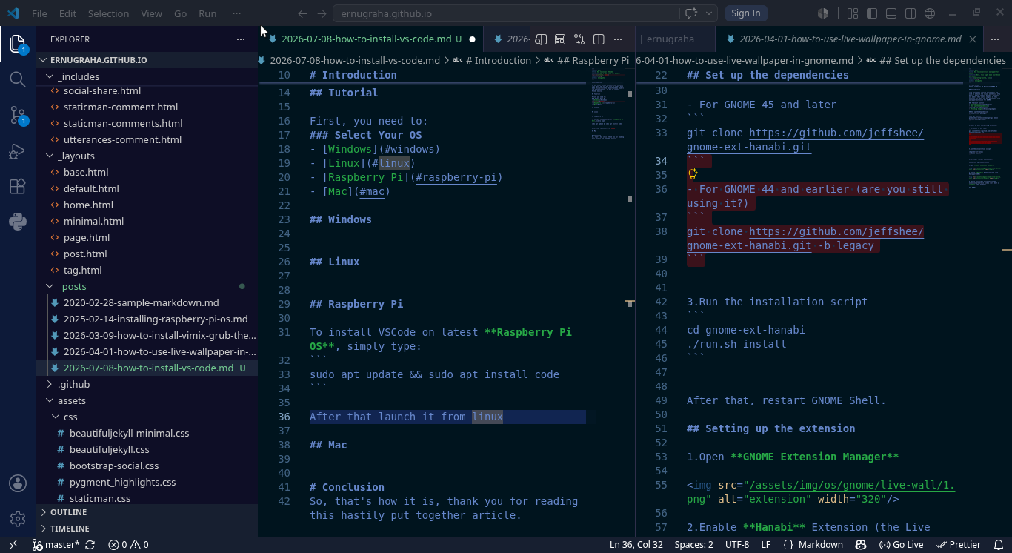
Task: Click the lightbulb code action on line 35
Action: pos(693,175)
